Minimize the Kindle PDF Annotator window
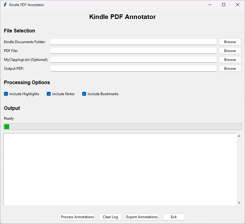Image resolution: width=245 pixels, height=224 pixels. click(210, 5)
